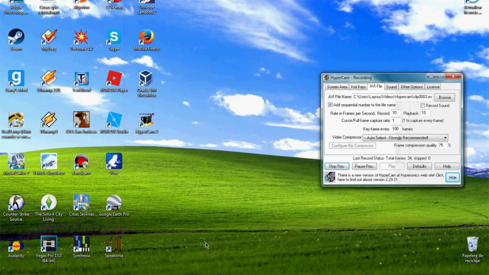Screen dimensions: 489x275
Task: Open Detonate 1.2 desktop shortcut
Action: click(81, 40)
